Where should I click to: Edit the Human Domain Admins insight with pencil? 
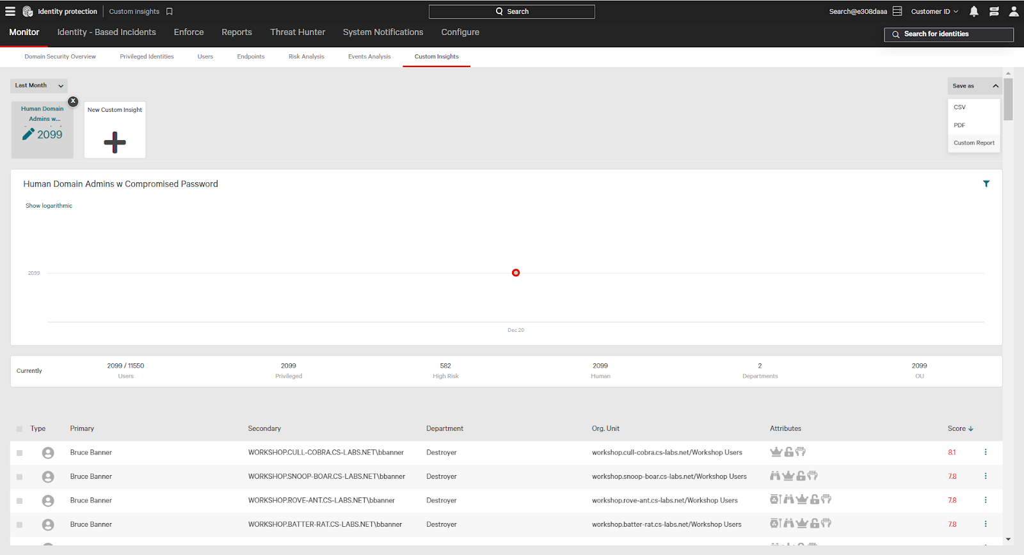point(28,134)
